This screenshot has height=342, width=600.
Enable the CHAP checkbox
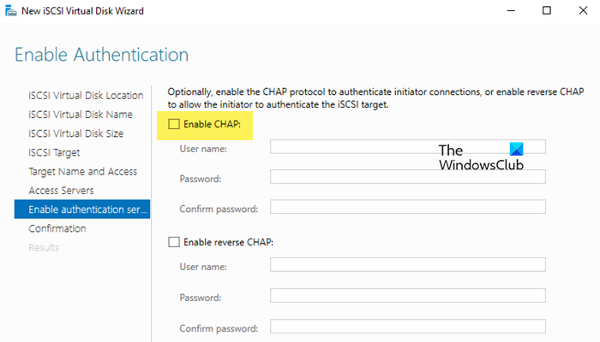pos(175,124)
